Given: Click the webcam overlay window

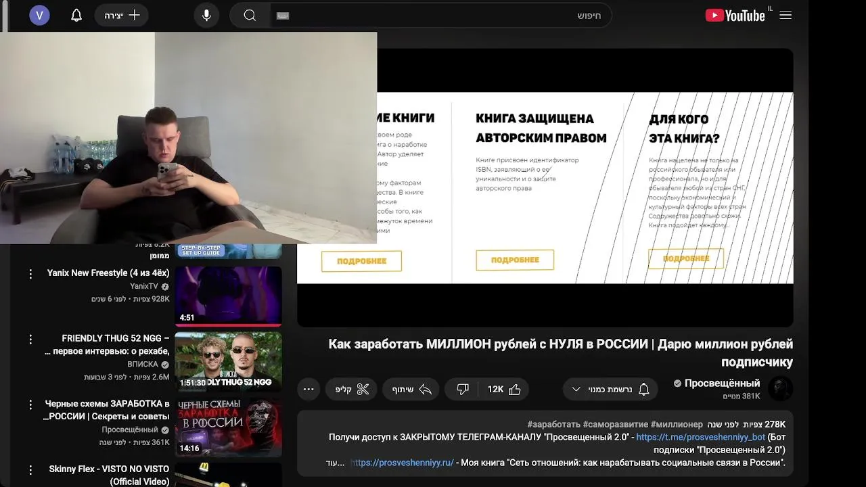Looking at the screenshot, I should point(188,137).
